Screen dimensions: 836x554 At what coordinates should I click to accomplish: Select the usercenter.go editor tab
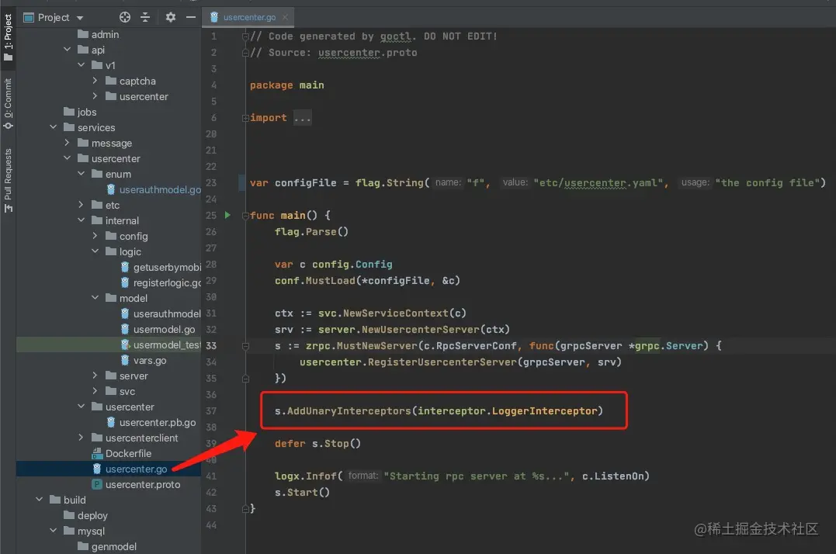pyautogui.click(x=249, y=18)
